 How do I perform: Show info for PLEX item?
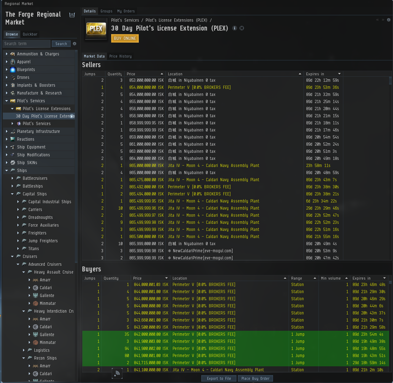(235, 28)
